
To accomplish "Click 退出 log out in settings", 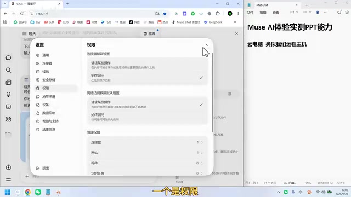I will (43, 168).
